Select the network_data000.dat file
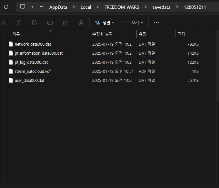Screen dimensions: 219x188 [33, 44]
